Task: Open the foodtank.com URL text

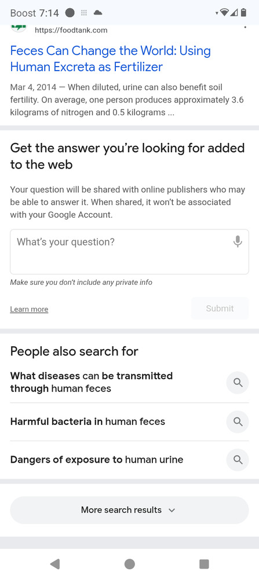Action: [71, 30]
